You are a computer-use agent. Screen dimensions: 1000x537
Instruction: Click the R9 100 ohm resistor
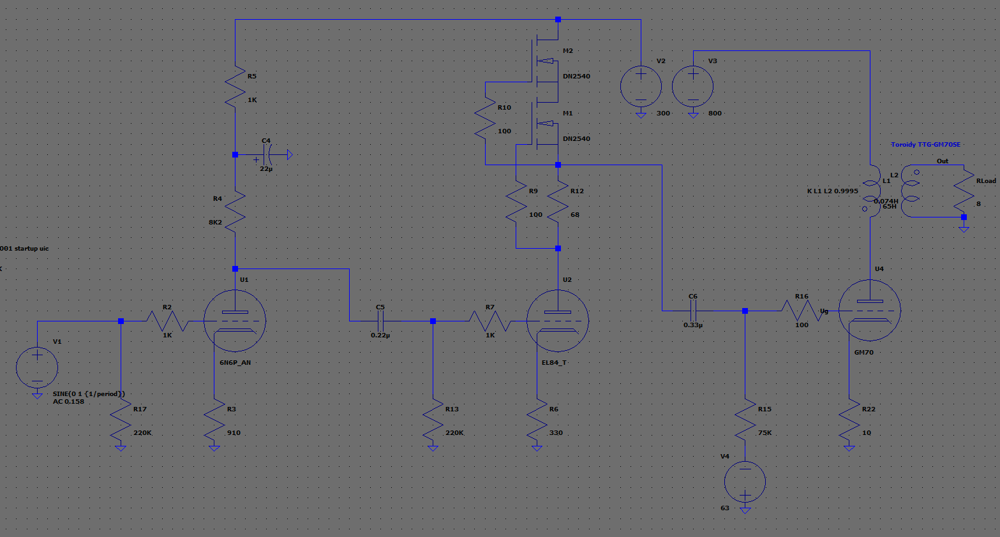pos(516,201)
